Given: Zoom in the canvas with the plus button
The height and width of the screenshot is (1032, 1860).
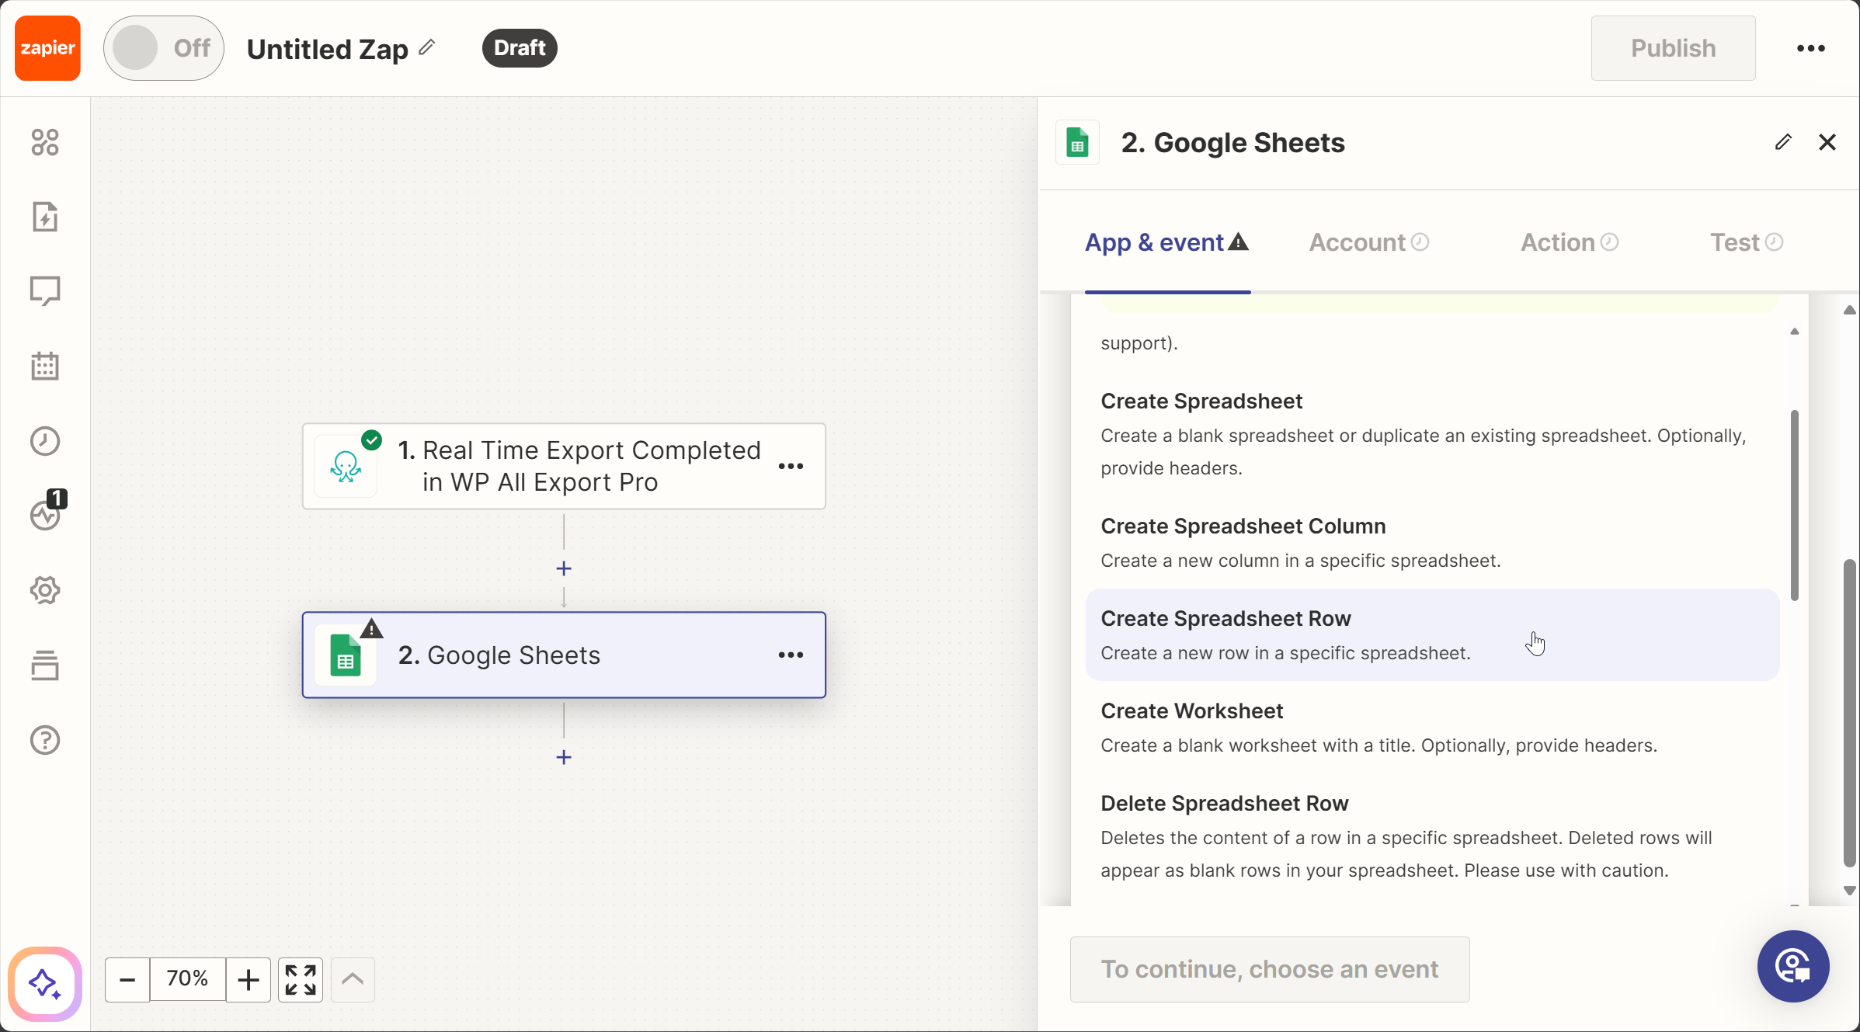Looking at the screenshot, I should [248, 979].
